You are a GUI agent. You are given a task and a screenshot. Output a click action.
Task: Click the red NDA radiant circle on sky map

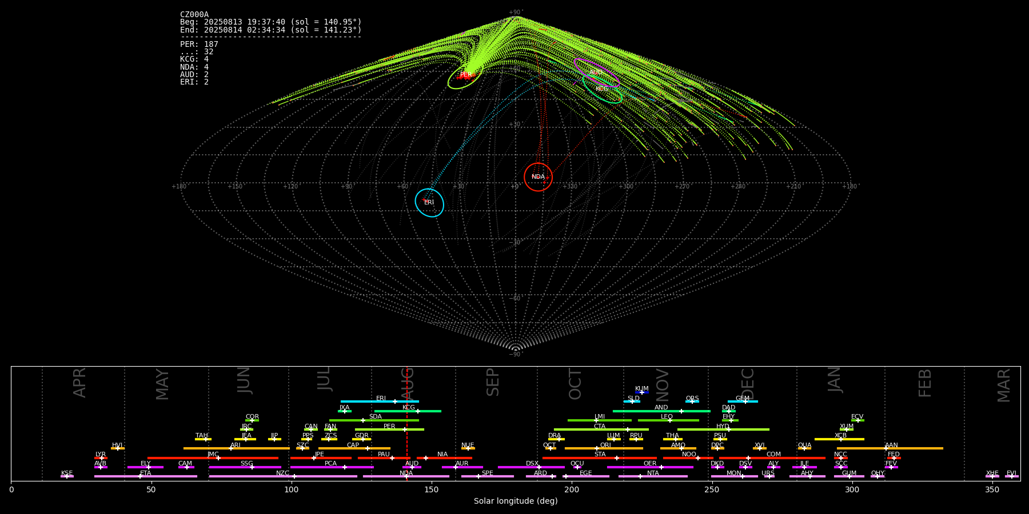(x=538, y=177)
